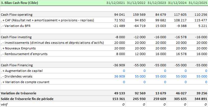Image resolution: width=208 pixels, height=107 pixels.
Task: Select the '3. Bilan Cash flow (Cible)' header
Action: point(19,3)
